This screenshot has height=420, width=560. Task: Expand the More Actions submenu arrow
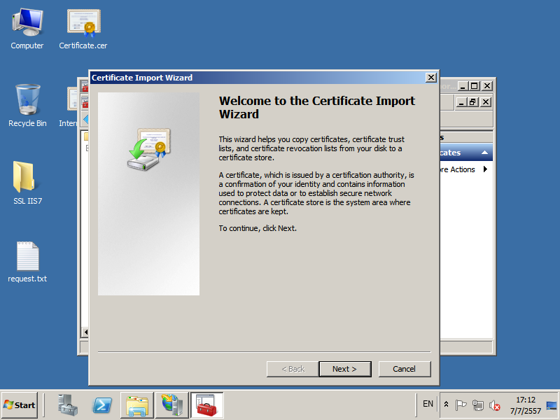coord(485,169)
